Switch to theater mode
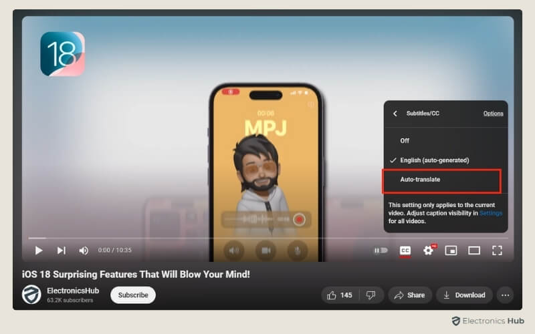This screenshot has height=334, width=535. tap(474, 251)
